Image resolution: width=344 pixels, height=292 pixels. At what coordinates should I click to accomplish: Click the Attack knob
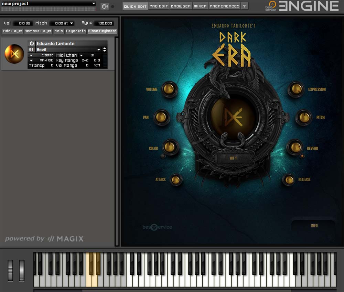[175, 179]
